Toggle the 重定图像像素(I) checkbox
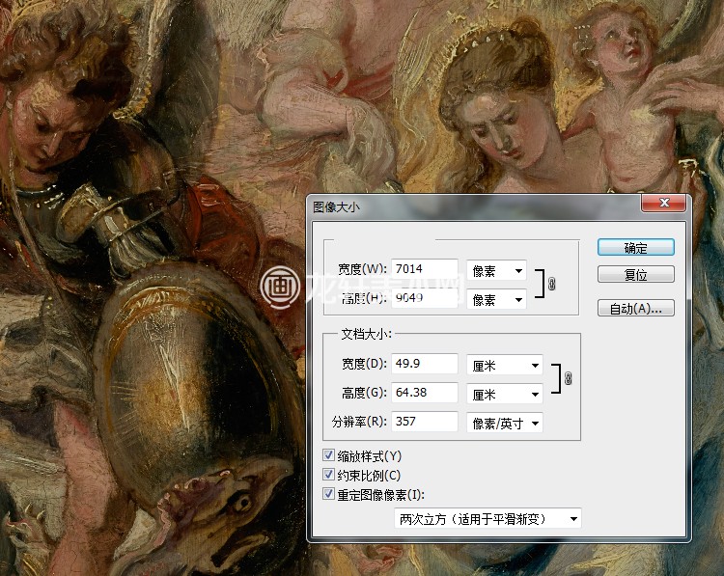 pyautogui.click(x=329, y=494)
